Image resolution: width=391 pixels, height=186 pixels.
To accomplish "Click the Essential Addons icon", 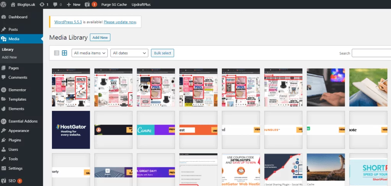I will pos(4,121).
